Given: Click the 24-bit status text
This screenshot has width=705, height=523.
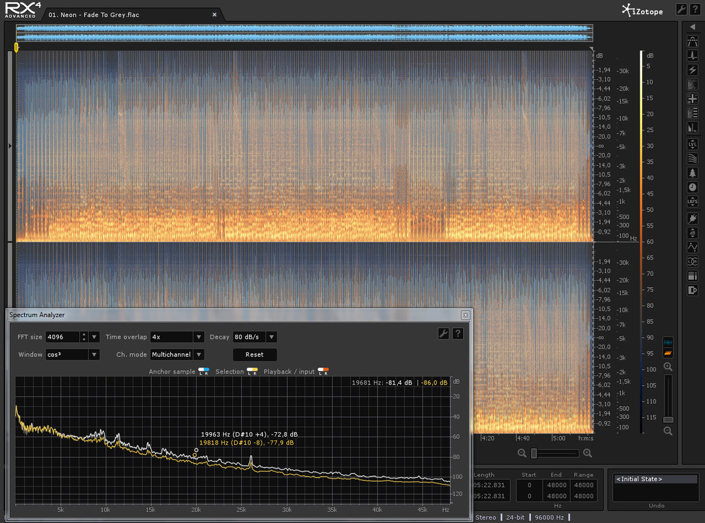Looking at the screenshot, I should [x=515, y=518].
